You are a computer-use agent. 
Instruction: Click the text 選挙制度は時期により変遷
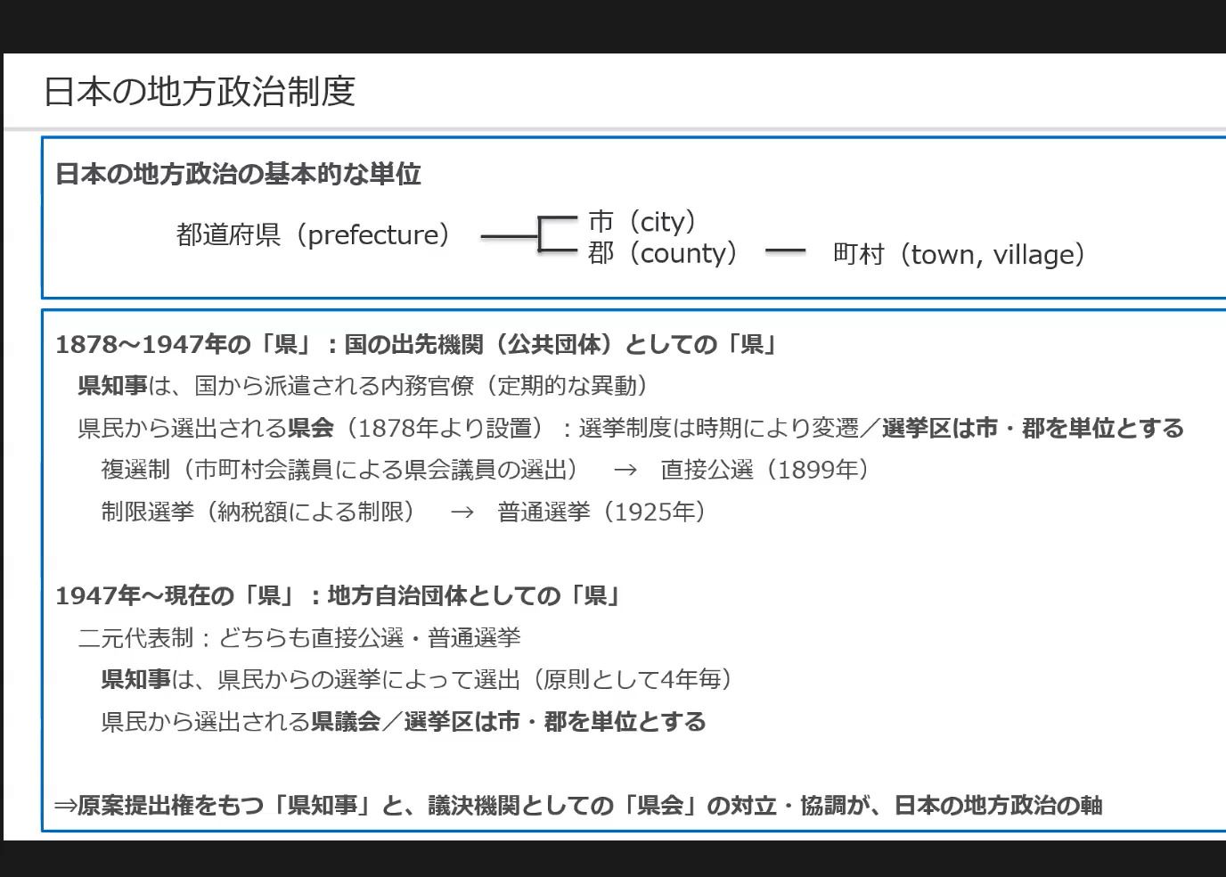[x=718, y=428]
